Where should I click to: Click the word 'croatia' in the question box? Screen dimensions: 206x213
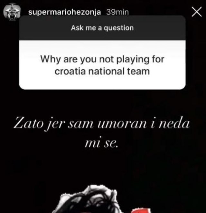point(70,71)
